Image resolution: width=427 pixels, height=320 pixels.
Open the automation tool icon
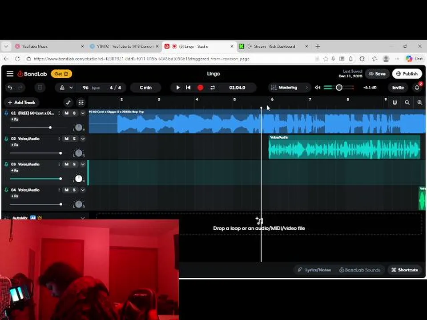point(68,103)
